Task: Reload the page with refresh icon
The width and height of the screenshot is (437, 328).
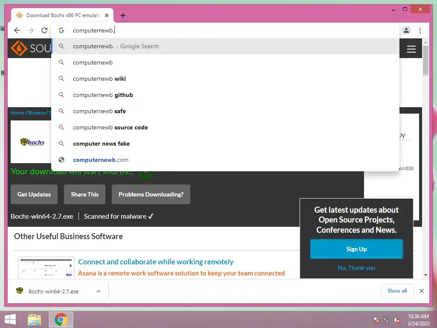Action: click(x=44, y=30)
